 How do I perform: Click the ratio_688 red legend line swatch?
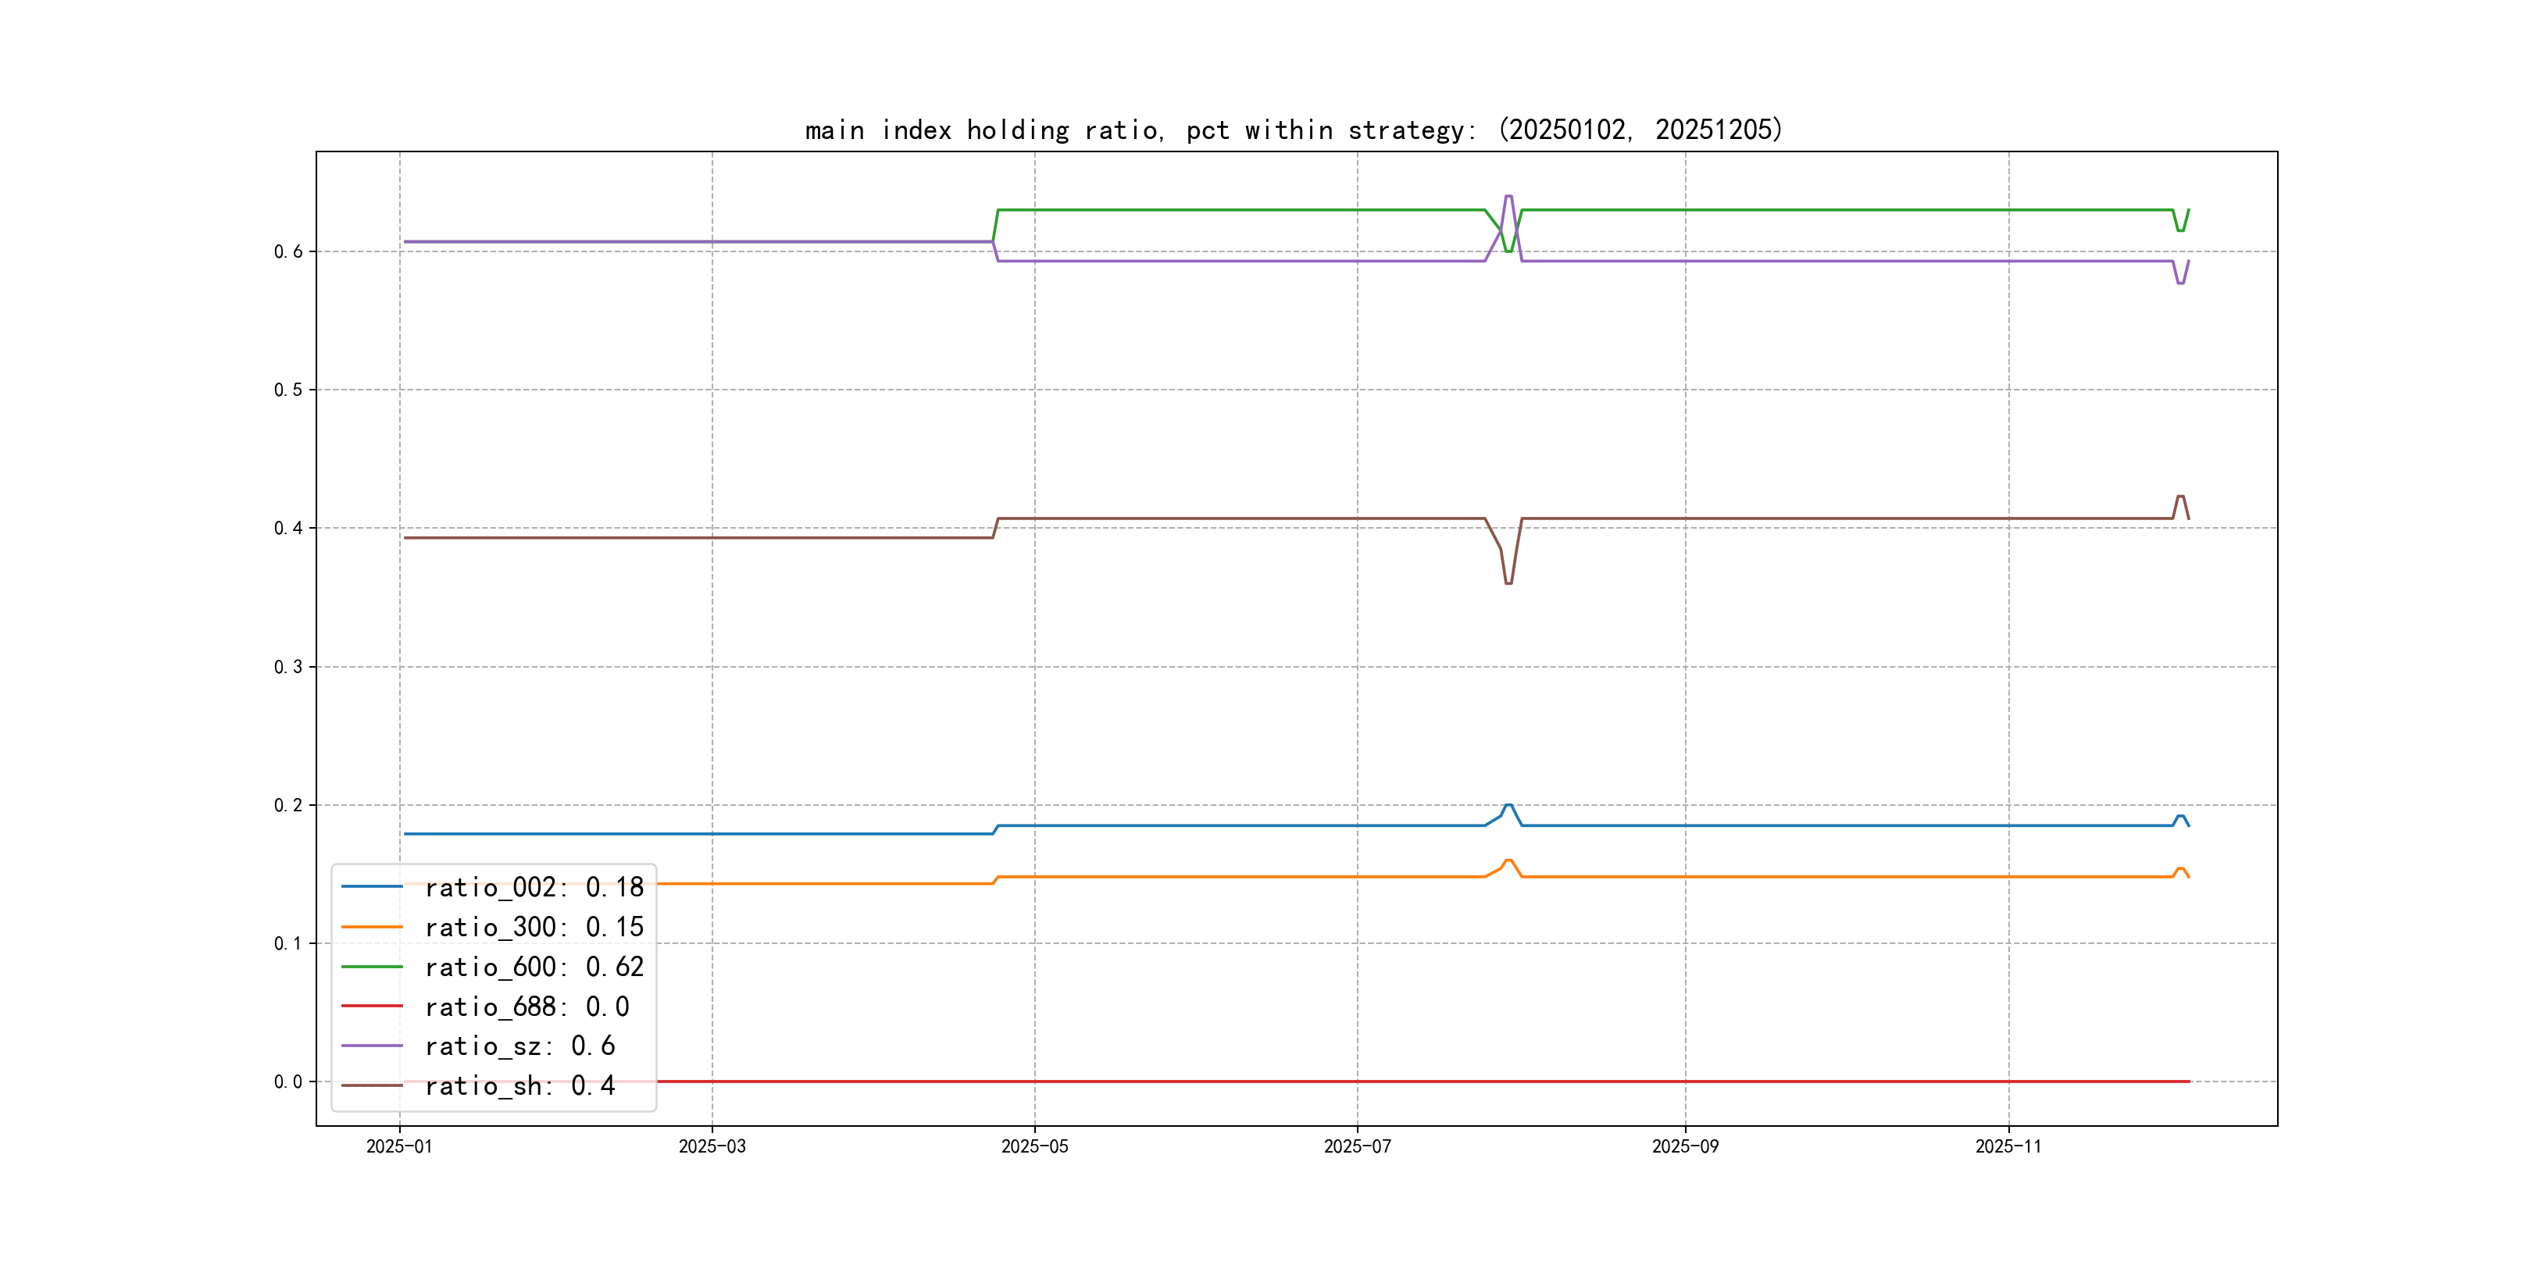(x=371, y=1006)
